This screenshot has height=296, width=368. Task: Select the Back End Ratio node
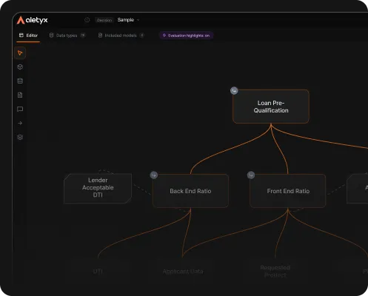(x=190, y=191)
